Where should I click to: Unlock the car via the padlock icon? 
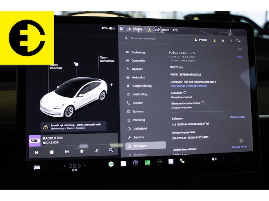pyautogui.click(x=76, y=63)
